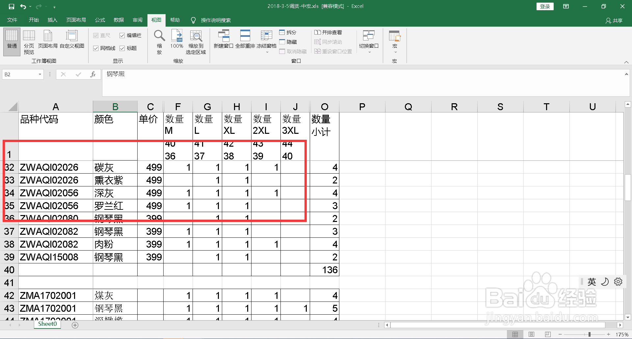Click the vertical scrollbar down arrow
The width and height of the screenshot is (632, 339).
click(x=628, y=317)
